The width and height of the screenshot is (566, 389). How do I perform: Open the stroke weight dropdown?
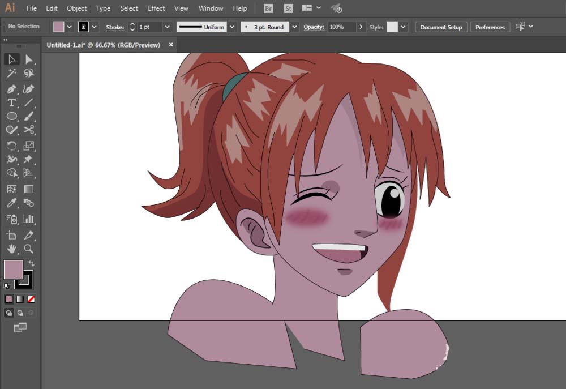click(167, 27)
